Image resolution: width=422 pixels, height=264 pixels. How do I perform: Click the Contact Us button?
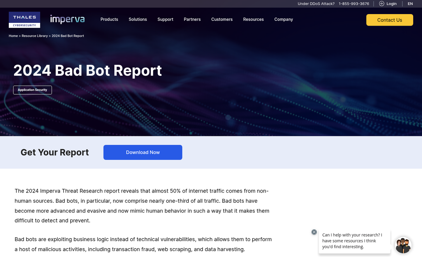click(389, 20)
